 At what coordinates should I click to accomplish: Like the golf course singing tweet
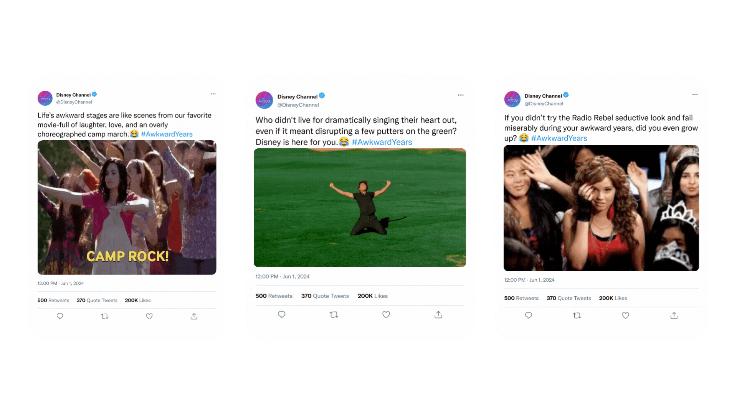tap(386, 315)
